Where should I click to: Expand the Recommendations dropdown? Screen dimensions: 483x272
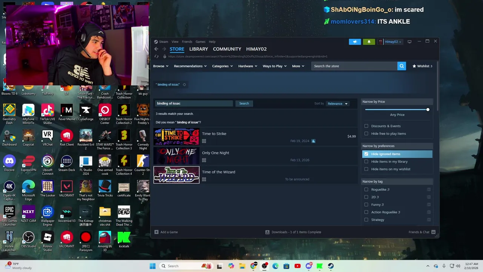(x=190, y=66)
